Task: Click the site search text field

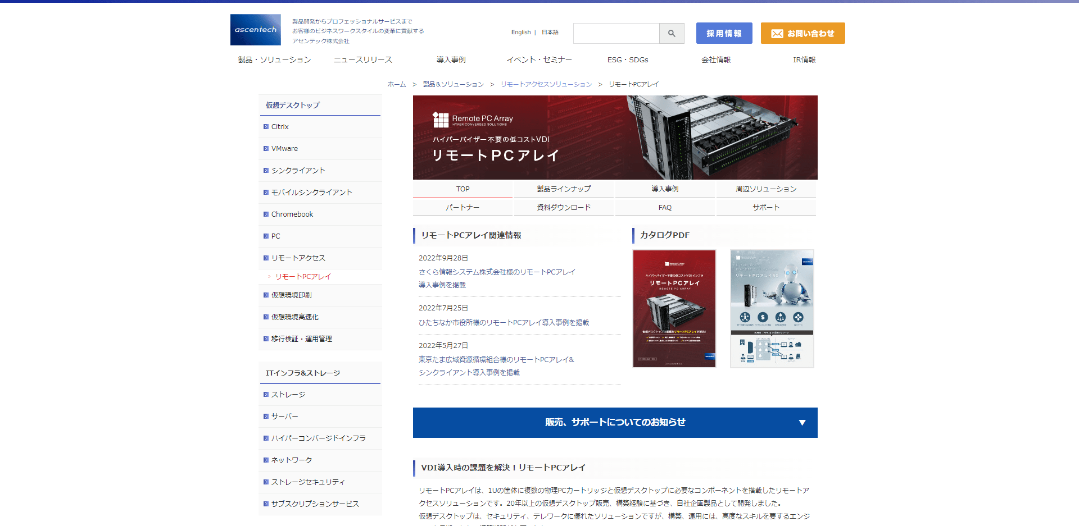Action: click(616, 33)
